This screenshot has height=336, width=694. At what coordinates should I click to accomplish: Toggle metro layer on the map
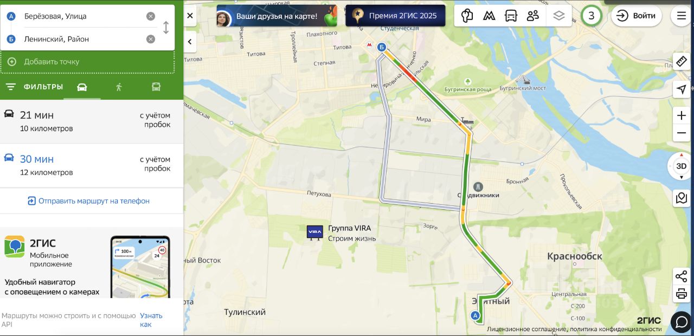click(x=489, y=16)
